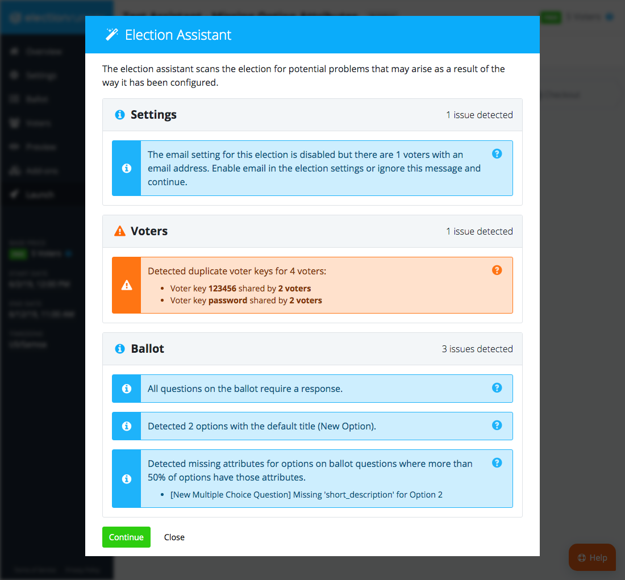Click the Continue button

[126, 537]
